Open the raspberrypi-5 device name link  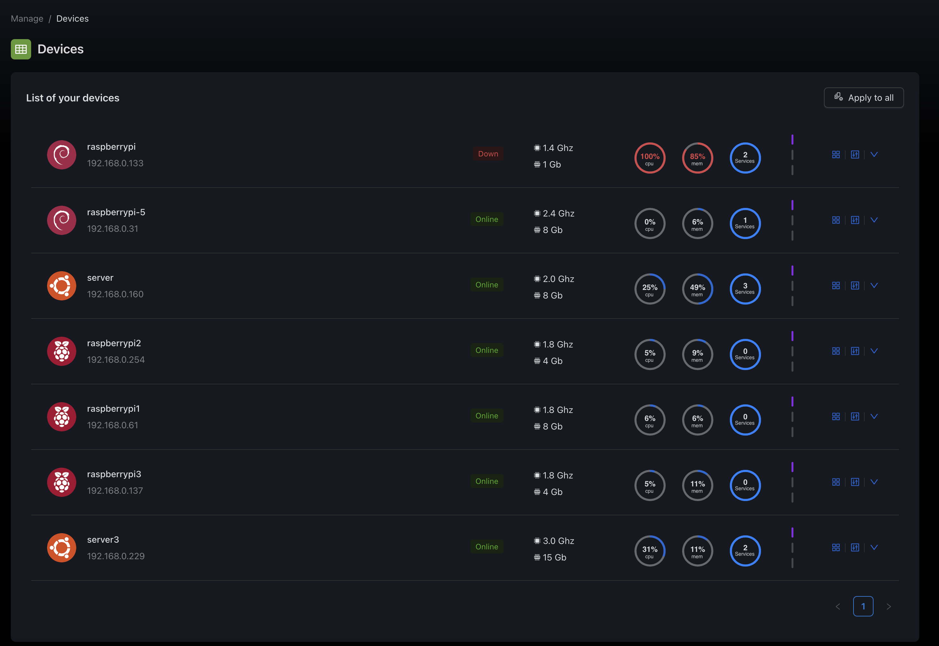pos(116,212)
